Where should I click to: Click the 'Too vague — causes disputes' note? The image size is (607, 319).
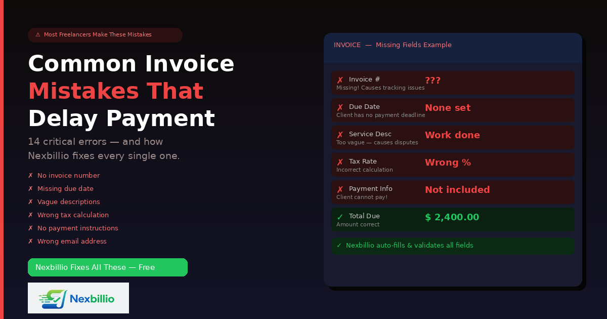pos(377,143)
